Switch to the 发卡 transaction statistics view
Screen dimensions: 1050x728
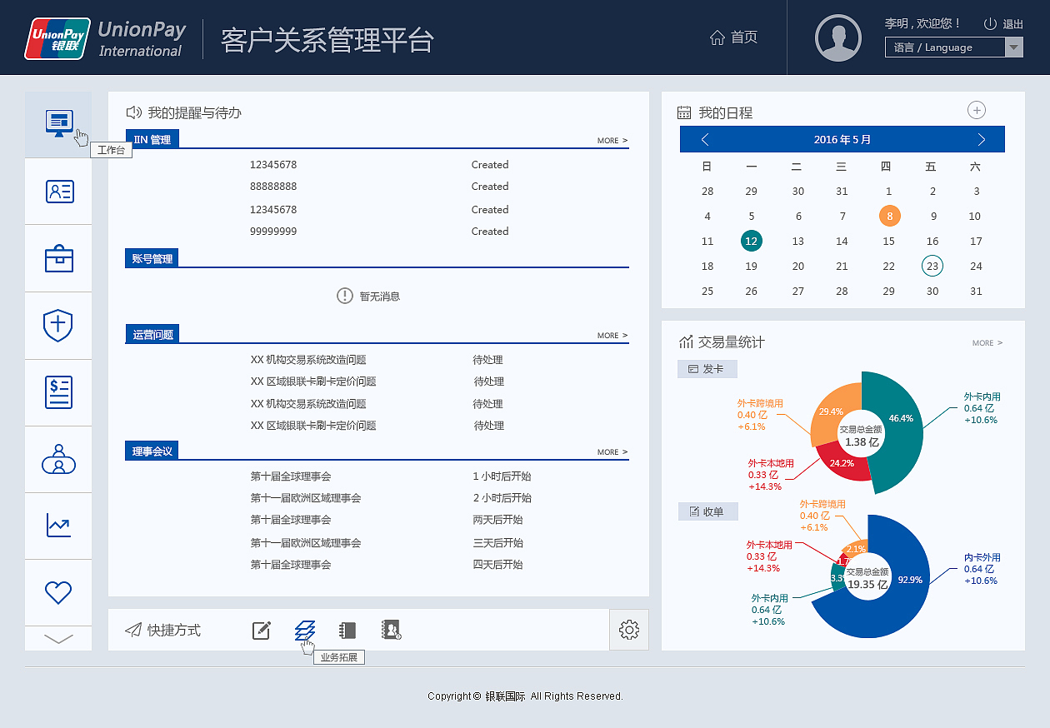[x=707, y=368]
